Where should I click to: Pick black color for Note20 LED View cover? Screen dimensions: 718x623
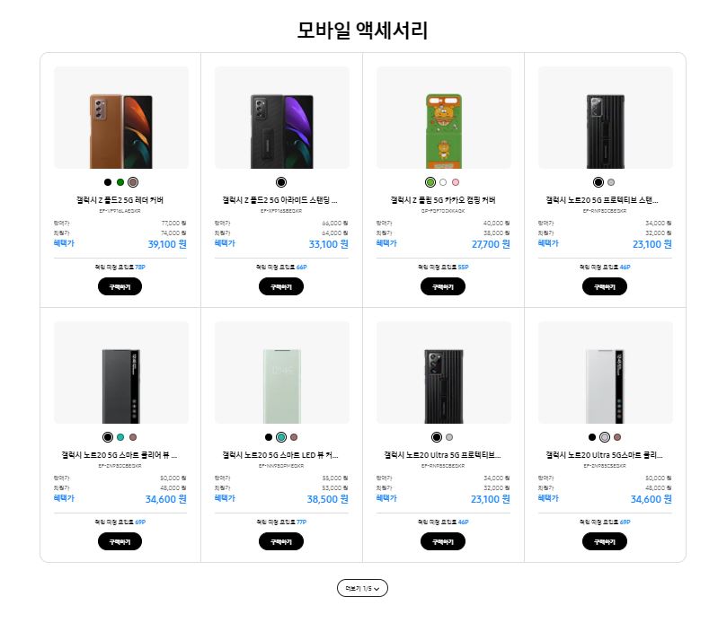(x=269, y=437)
